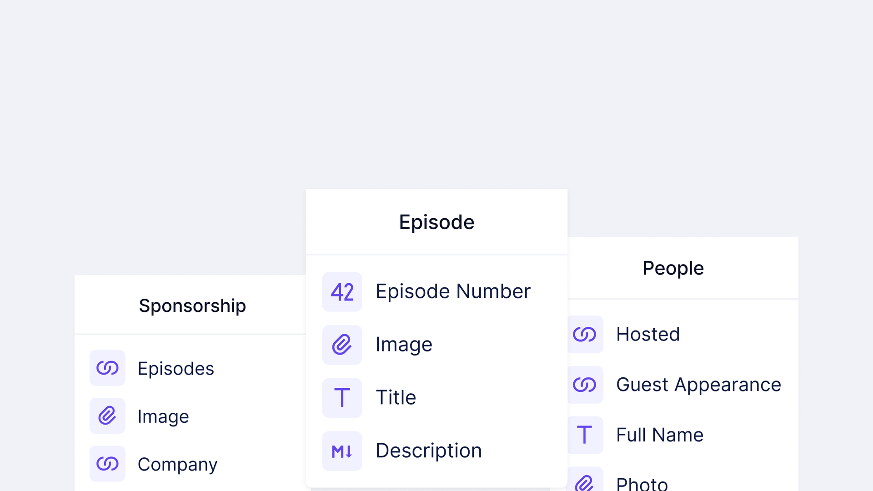Click the Title field in Episode card
Image resolution: width=873 pixels, height=491 pixels.
click(396, 397)
